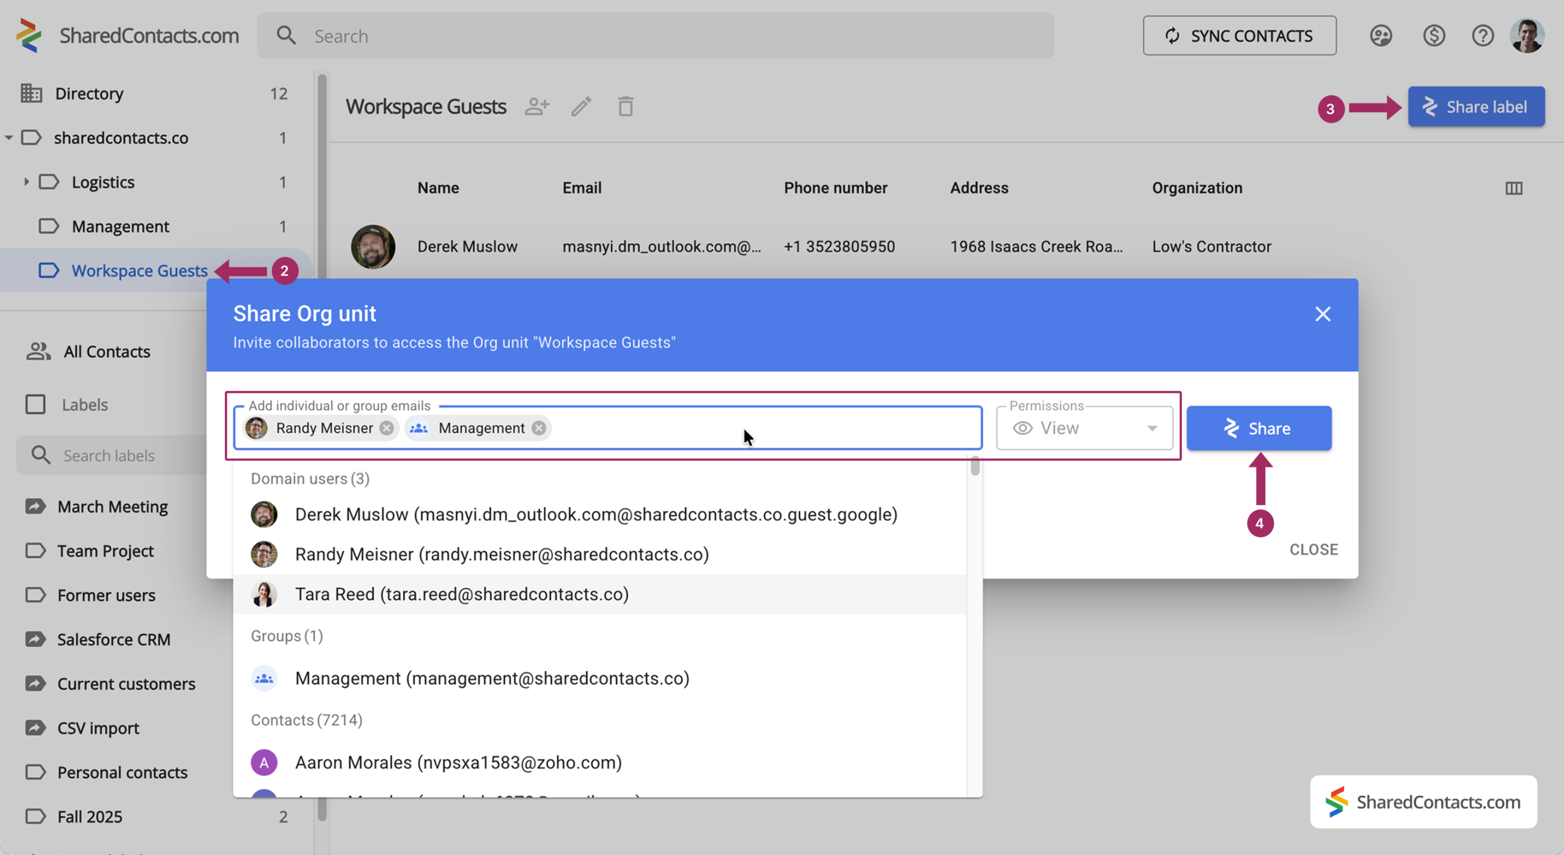The height and width of the screenshot is (855, 1564).
Task: Open the billing dollar icon
Action: point(1433,35)
